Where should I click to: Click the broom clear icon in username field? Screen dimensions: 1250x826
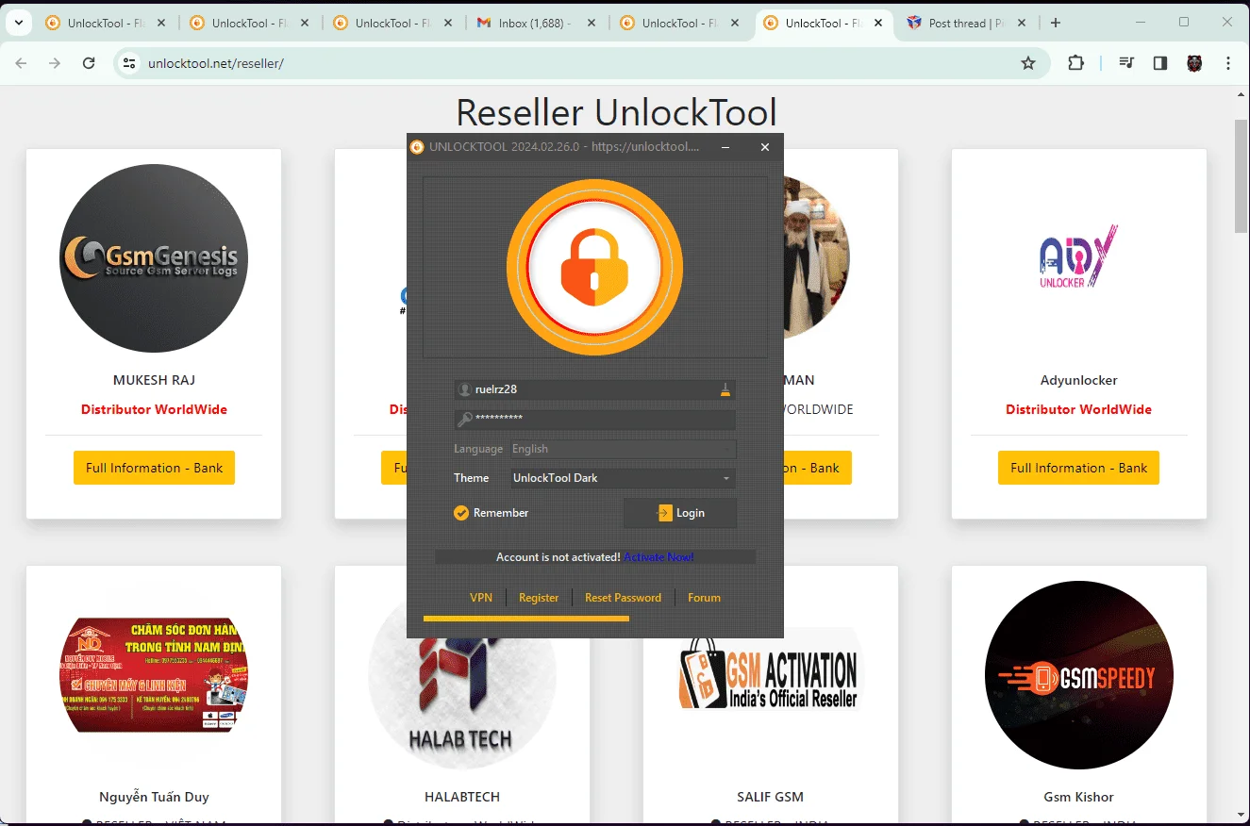[725, 389]
